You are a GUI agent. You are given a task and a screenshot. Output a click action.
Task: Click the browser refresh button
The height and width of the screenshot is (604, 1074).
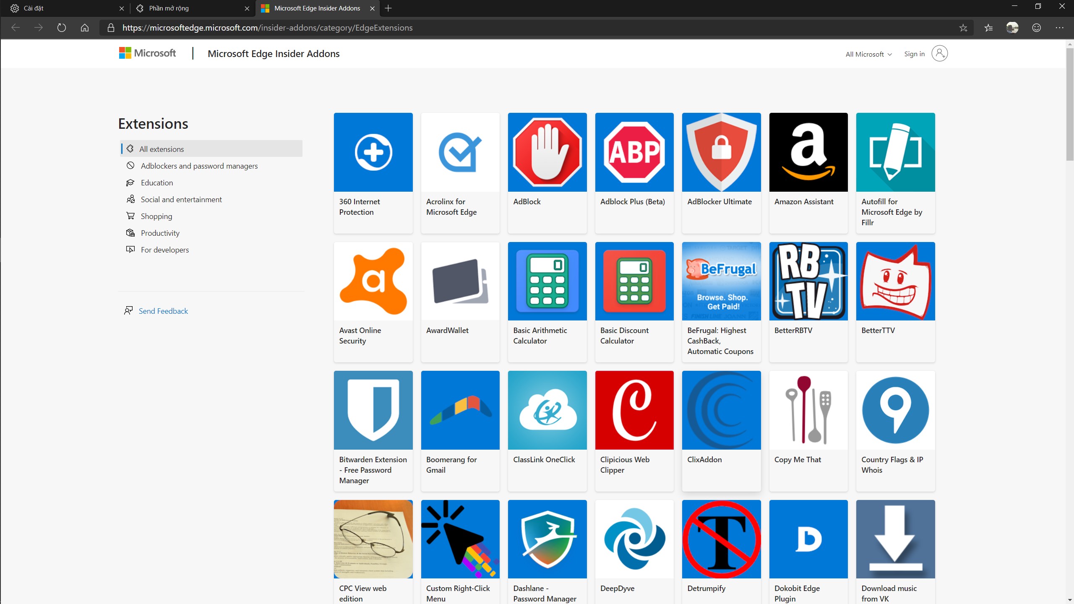[61, 28]
